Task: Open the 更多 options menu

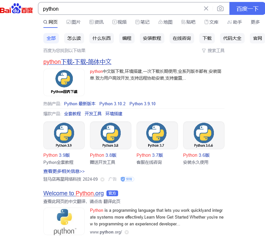Action: point(255,22)
